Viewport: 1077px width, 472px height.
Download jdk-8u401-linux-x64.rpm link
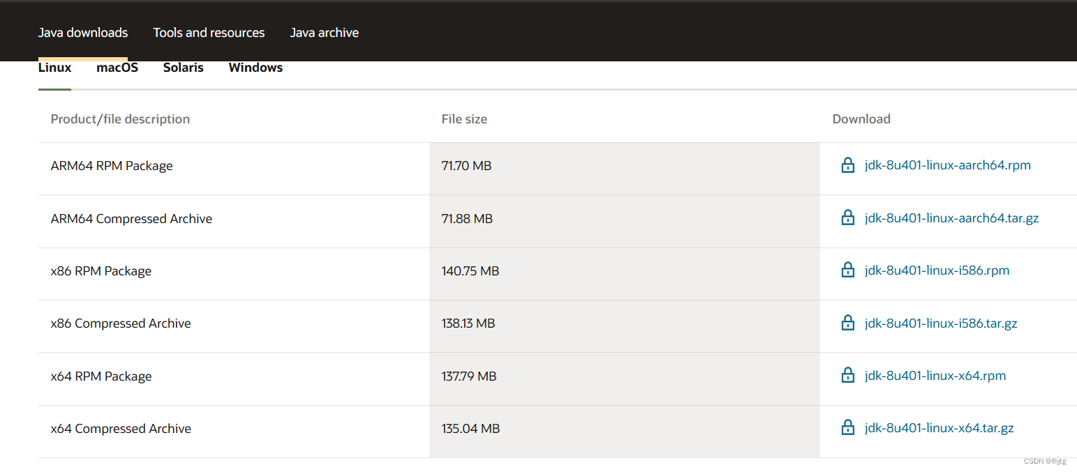point(935,376)
